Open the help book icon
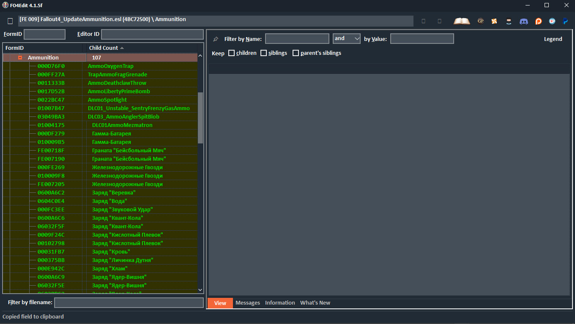Image resolution: width=575 pixels, height=324 pixels. (x=462, y=21)
